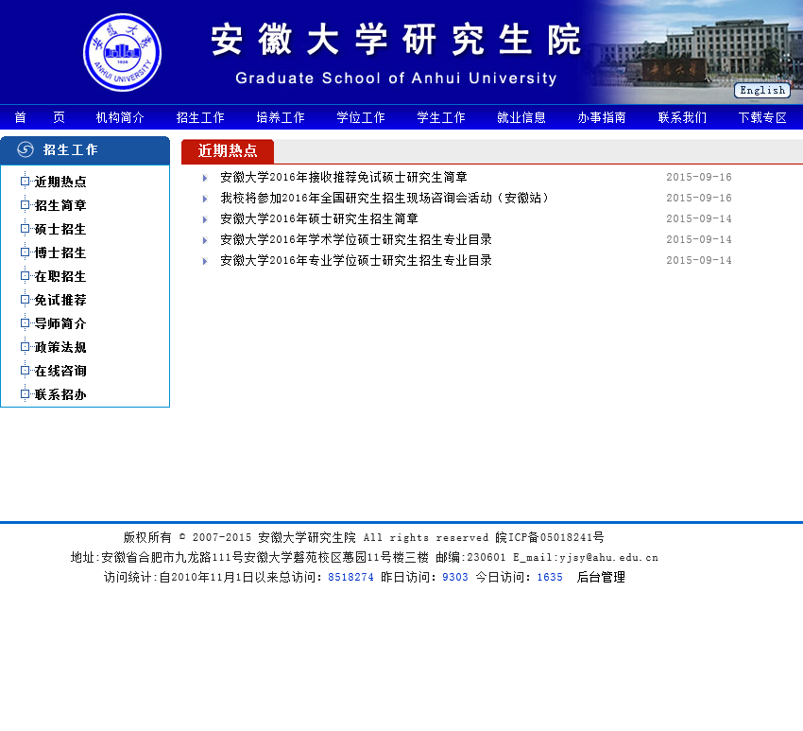
Task: Open the 培养工作 menu item
Action: coord(281,117)
